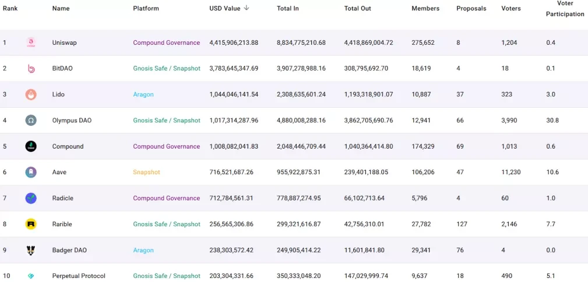This screenshot has height=282, width=588.
Task: Click Lido Total In 2,308,635,601.24
Action: [301, 94]
